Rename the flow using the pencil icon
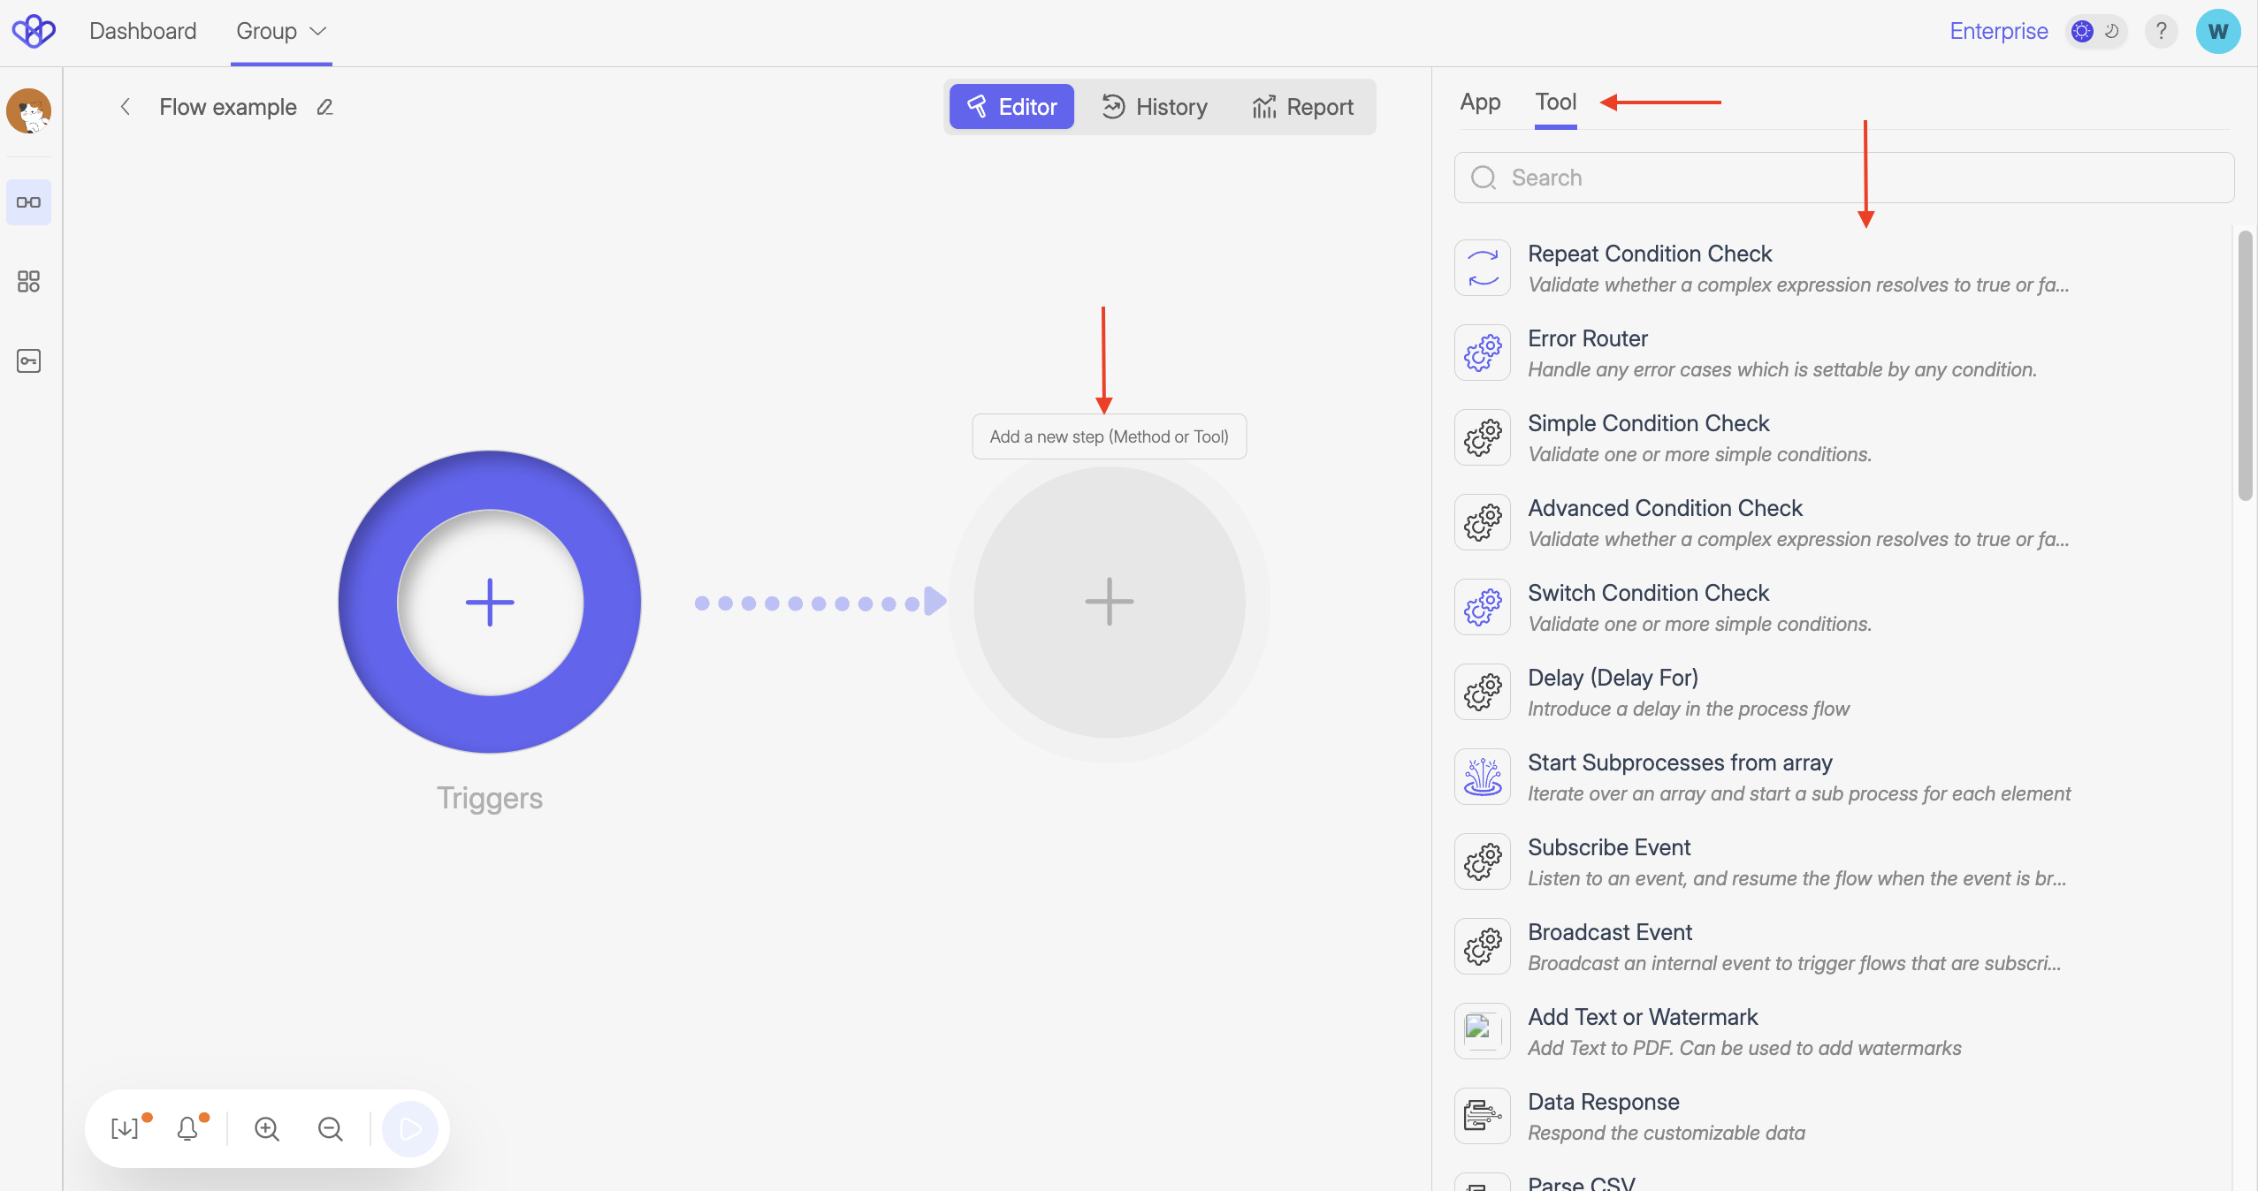 324,107
